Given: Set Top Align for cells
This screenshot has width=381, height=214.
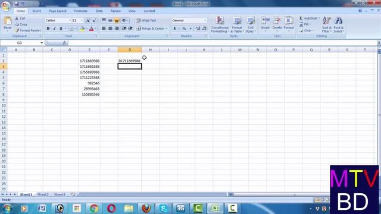Looking at the screenshot, I should coord(104,21).
